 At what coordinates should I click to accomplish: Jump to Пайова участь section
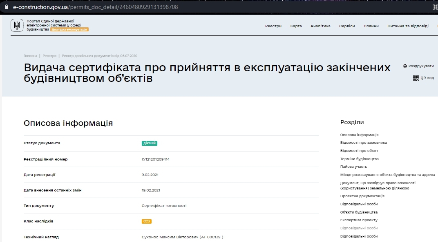353,167
